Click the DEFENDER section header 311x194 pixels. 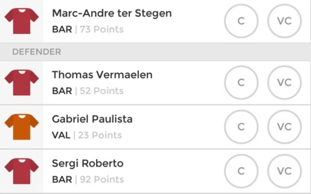click(37, 52)
